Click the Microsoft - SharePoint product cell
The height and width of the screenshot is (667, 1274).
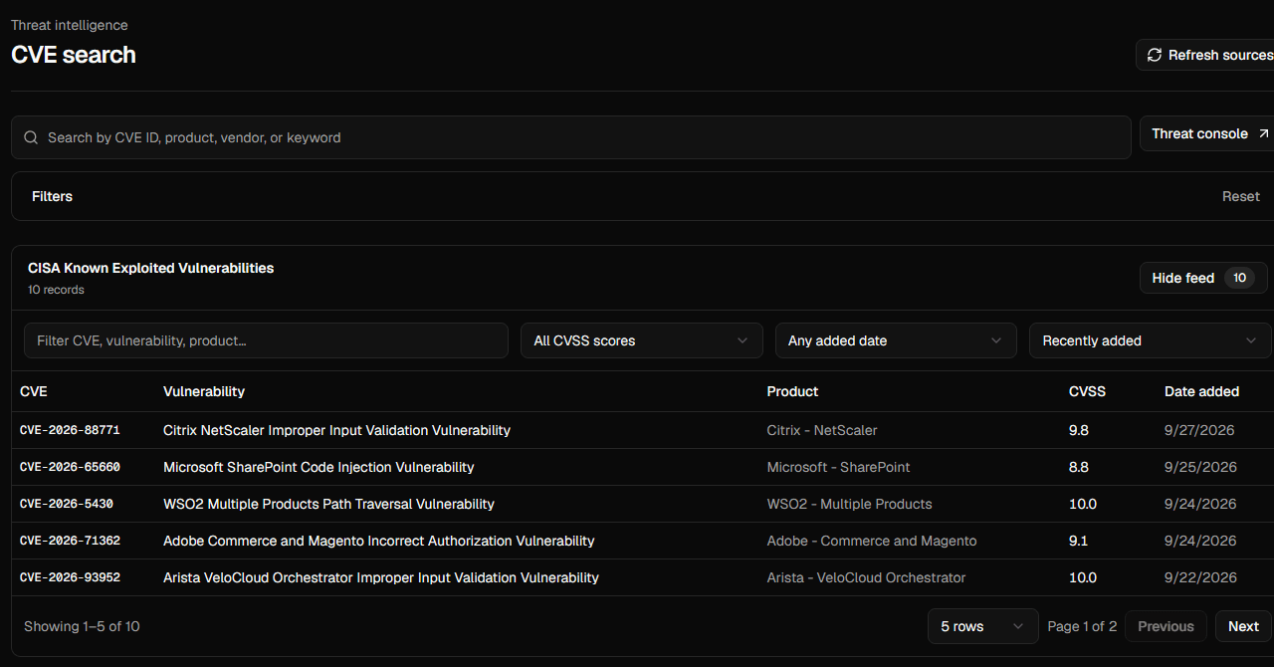(838, 467)
